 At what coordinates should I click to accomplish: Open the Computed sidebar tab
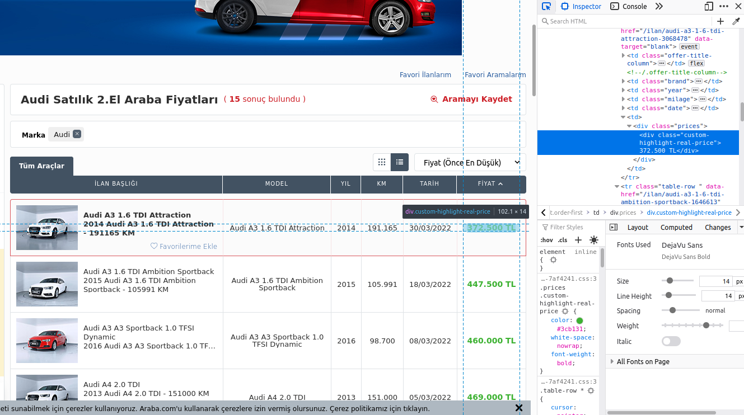(x=676, y=227)
